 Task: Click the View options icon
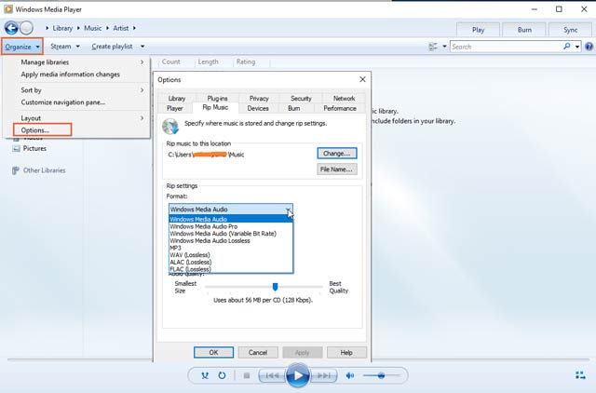click(x=433, y=47)
